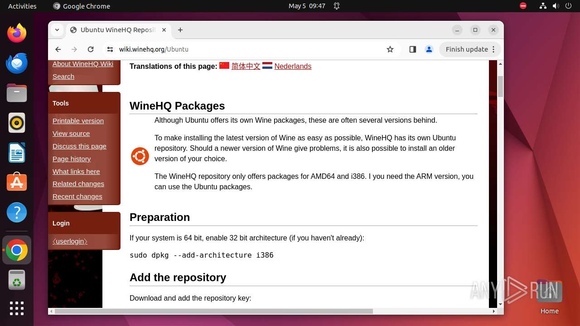Open the Recent changes link
This screenshot has width=580, height=326.
77,197
